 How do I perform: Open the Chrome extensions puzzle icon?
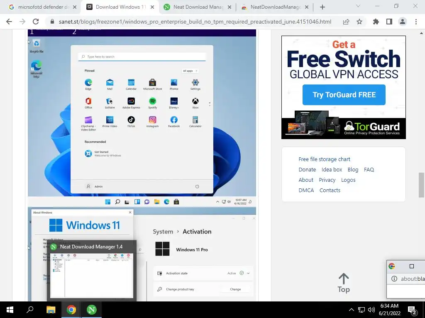pos(376,22)
